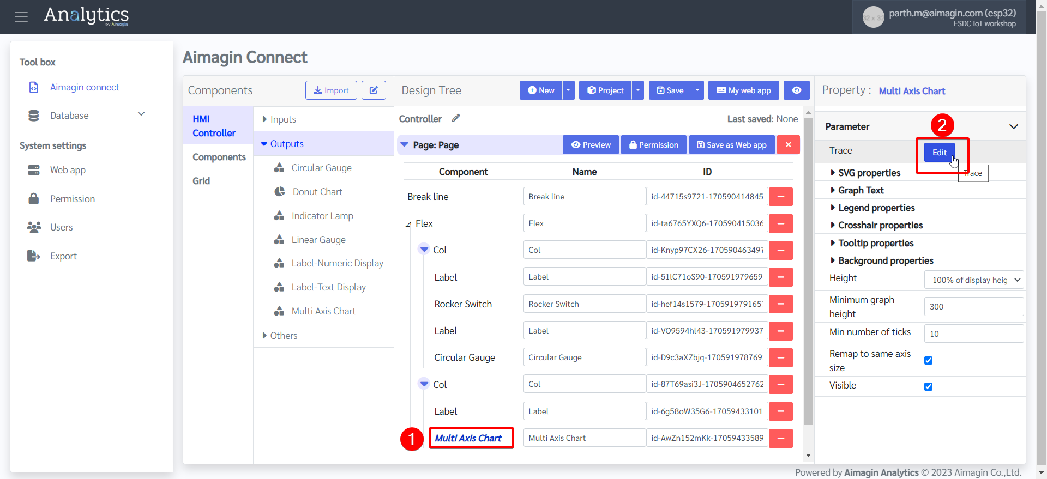This screenshot has width=1047, height=479.
Task: Open the Project button dropdown arrow
Action: 638,90
